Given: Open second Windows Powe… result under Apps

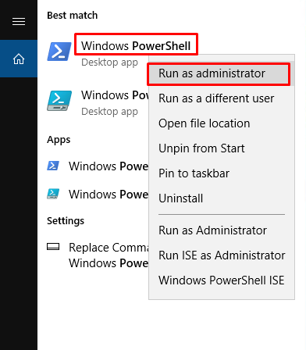Looking at the screenshot, I should 109,195.
